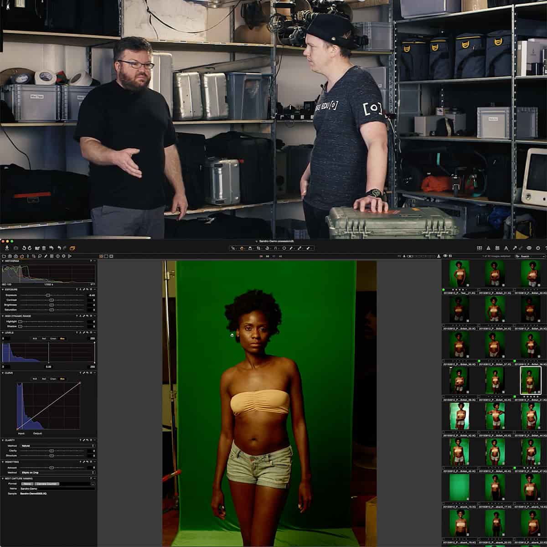Select the Cursor (pan/select) tool
Viewport: 547px width, 547px height.
click(x=233, y=248)
